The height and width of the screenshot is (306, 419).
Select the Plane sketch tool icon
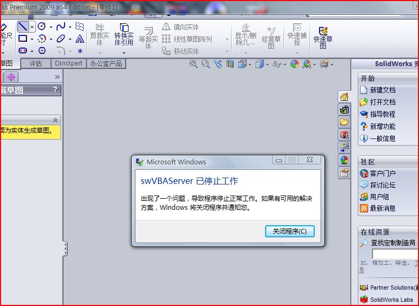pyautogui.click(x=80, y=26)
